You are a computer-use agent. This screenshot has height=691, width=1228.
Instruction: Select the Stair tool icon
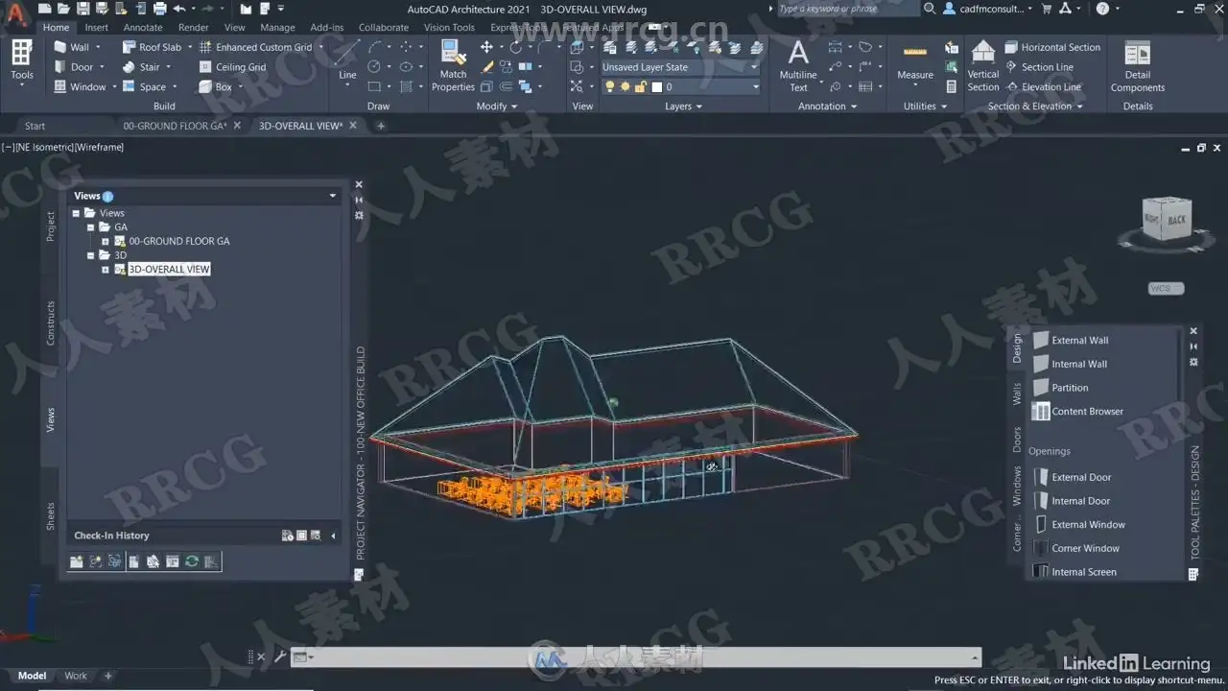[x=130, y=67]
